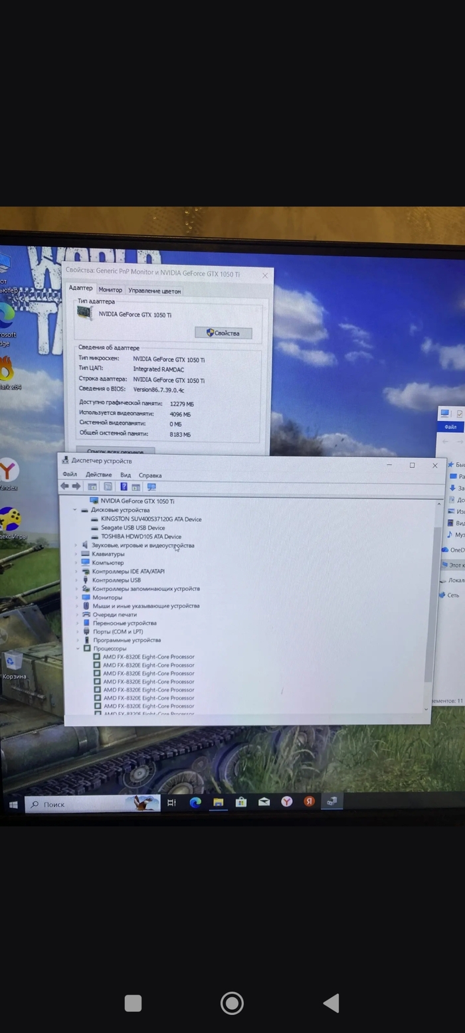
Task: Open the Mail app on the taskbar
Action: tap(264, 802)
